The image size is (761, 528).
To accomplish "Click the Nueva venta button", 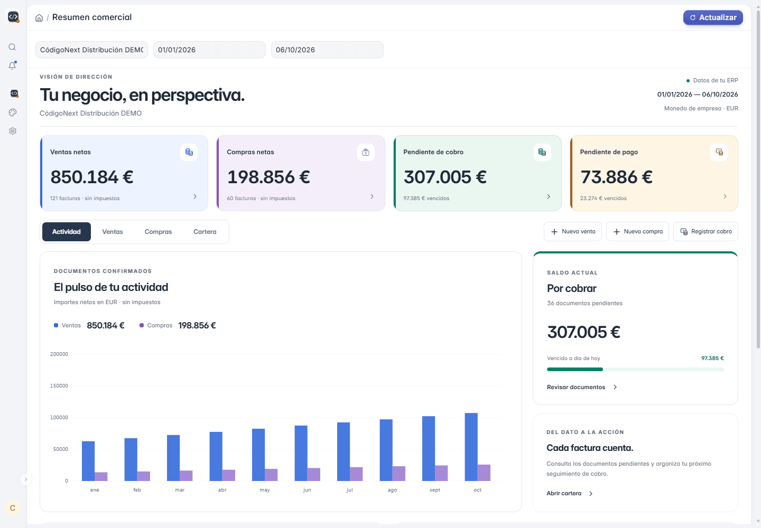I will click(573, 231).
